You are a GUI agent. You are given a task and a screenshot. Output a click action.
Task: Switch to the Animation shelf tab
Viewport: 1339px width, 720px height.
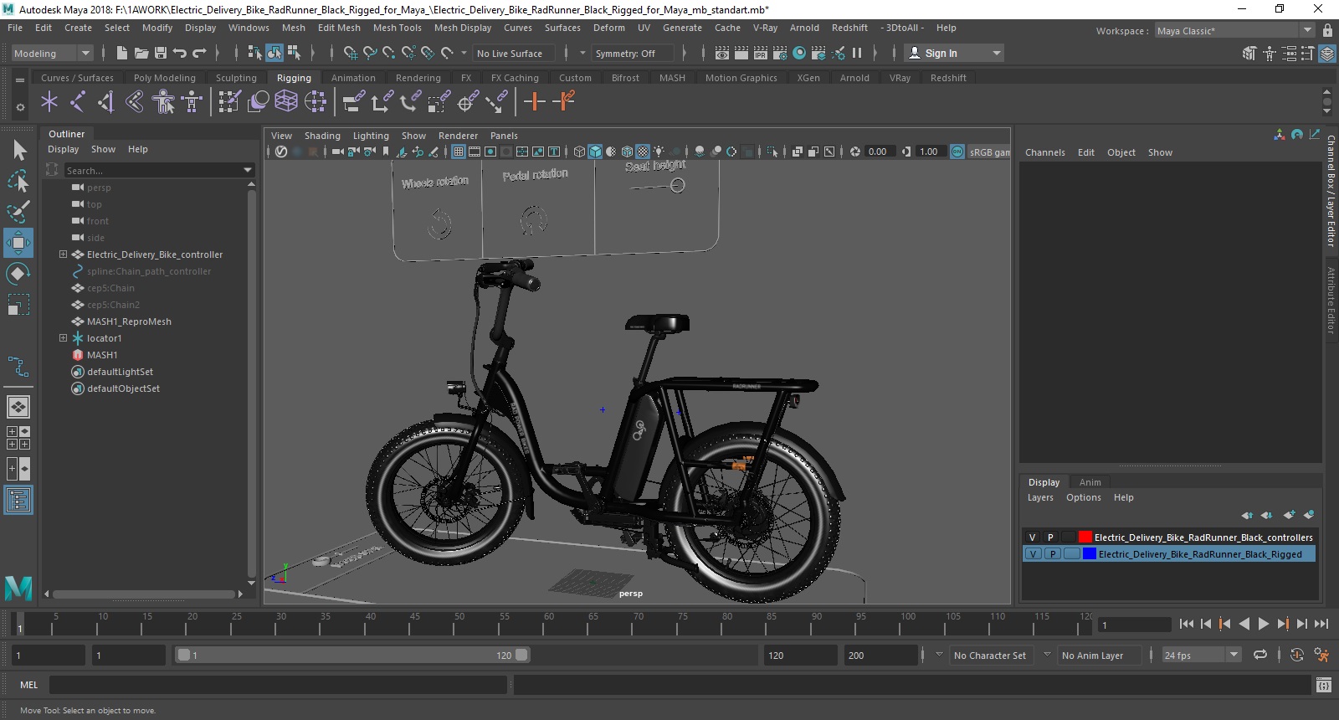[353, 78]
